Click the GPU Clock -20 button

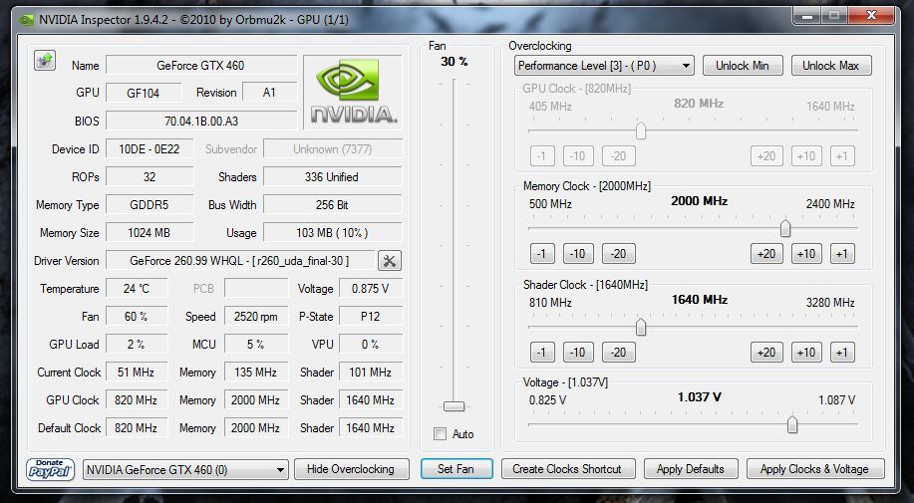[x=618, y=156]
